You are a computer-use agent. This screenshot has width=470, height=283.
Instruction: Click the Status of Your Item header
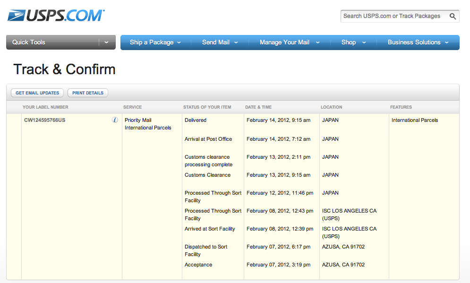(207, 107)
